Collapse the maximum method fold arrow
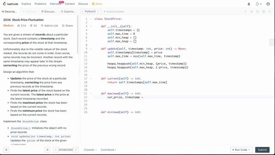The width and height of the screenshot is (275, 155). [91, 93]
